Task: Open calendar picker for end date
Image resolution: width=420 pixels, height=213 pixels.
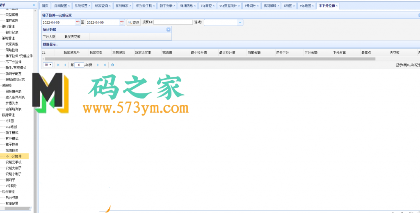Action: pyautogui.click(x=122, y=23)
